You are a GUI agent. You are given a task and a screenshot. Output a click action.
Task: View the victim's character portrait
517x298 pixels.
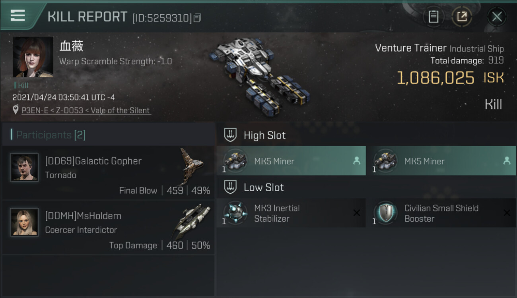(x=33, y=57)
